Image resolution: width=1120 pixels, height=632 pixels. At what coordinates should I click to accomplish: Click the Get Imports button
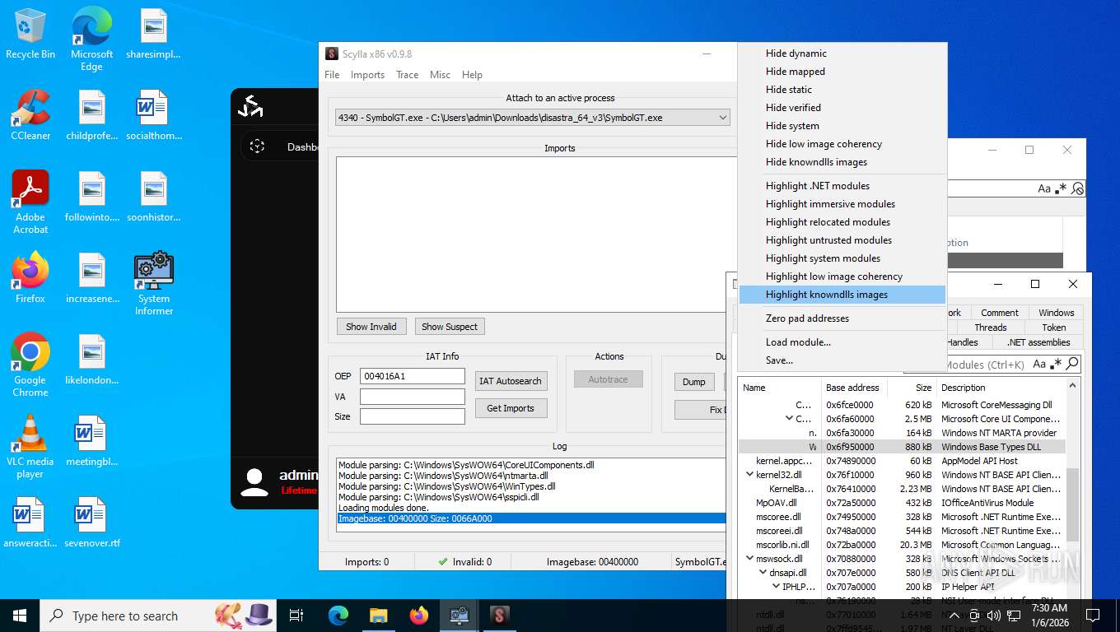(x=511, y=408)
